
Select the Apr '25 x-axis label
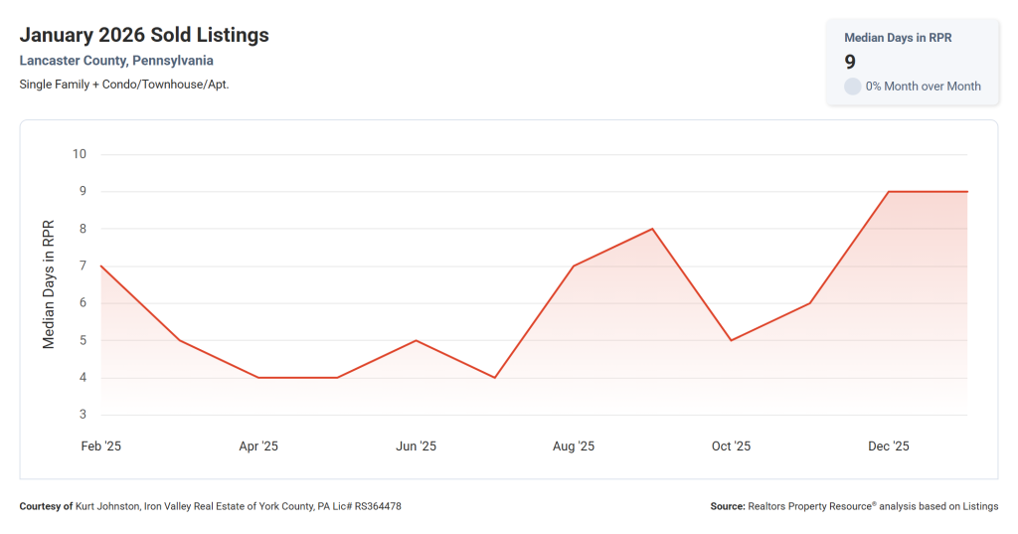click(258, 446)
